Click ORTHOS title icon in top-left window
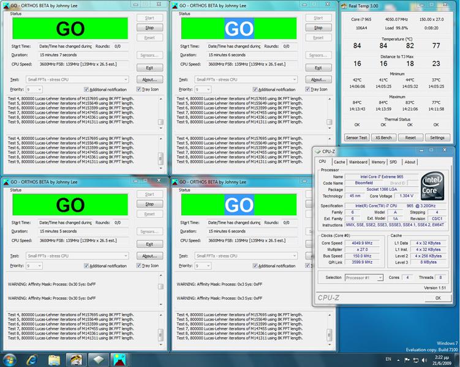 pos(6,6)
